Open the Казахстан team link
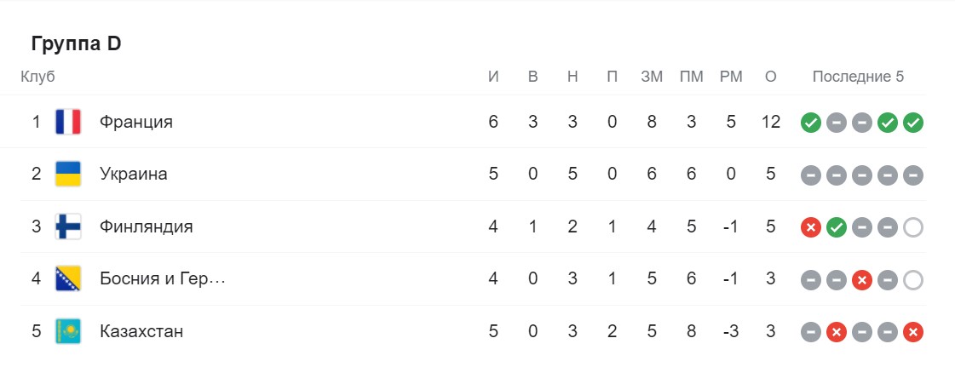Image resolution: width=955 pixels, height=384 pixels. pos(141,331)
